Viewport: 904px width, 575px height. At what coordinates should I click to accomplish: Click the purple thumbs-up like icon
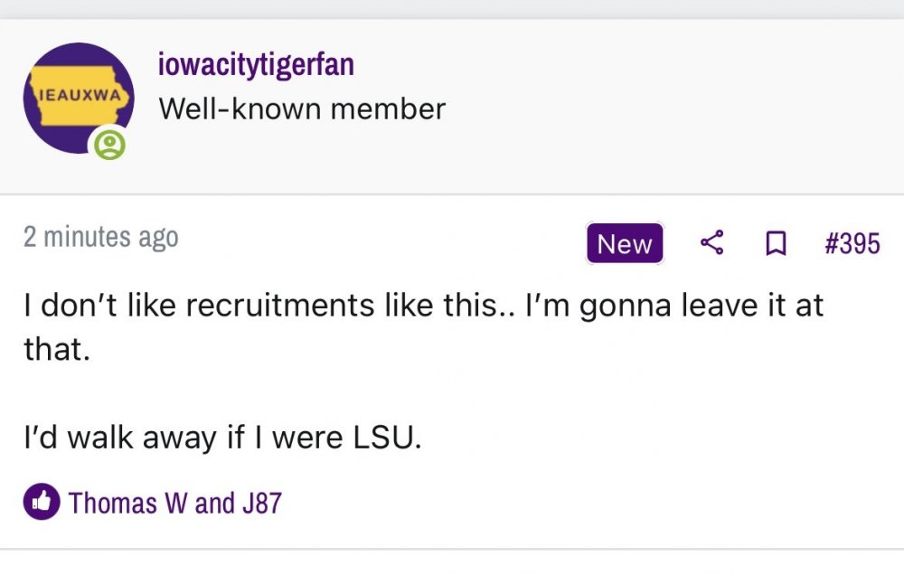(x=41, y=503)
